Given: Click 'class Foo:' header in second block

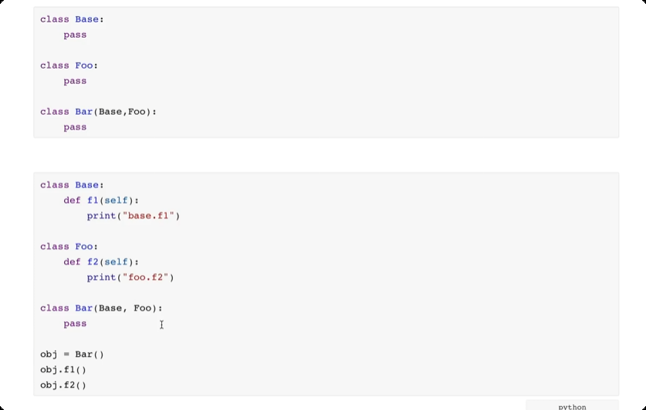Looking at the screenshot, I should click(x=69, y=247).
